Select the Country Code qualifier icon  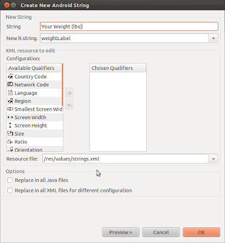pos(10,77)
